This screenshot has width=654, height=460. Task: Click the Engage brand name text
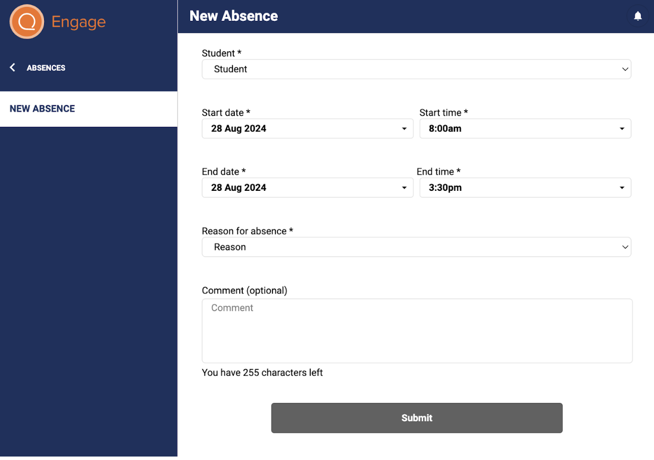[78, 22]
